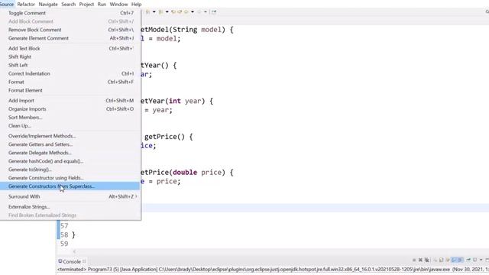This screenshot has width=489, height=275.
Task: Choose Toggle Comment from the menu
Action: (x=70, y=13)
